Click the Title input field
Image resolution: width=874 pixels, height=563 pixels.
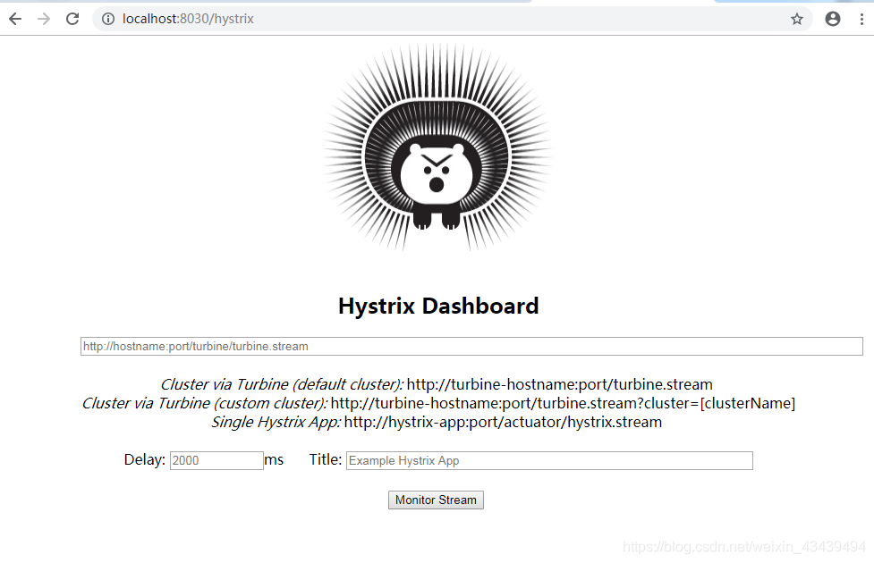549,460
